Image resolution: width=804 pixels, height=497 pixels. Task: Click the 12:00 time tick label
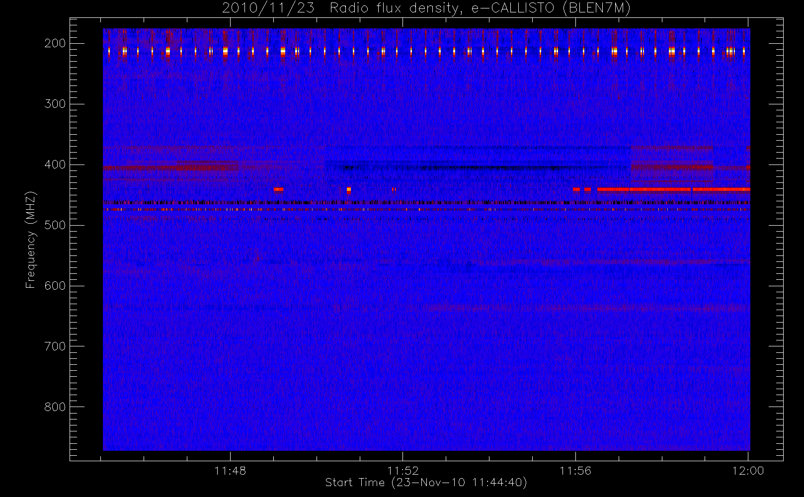(748, 471)
